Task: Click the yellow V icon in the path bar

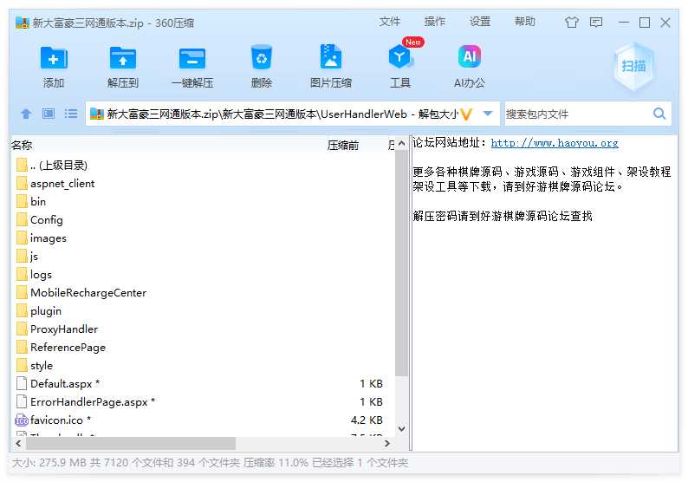Action: click(x=466, y=114)
